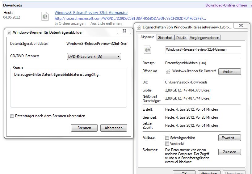This screenshot has height=174, width=252.
Task: Click the Brennen button
Action: (84, 128)
